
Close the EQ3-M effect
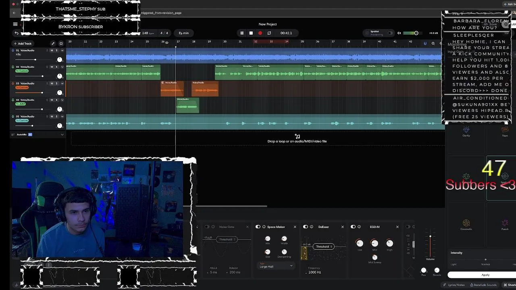click(397, 227)
